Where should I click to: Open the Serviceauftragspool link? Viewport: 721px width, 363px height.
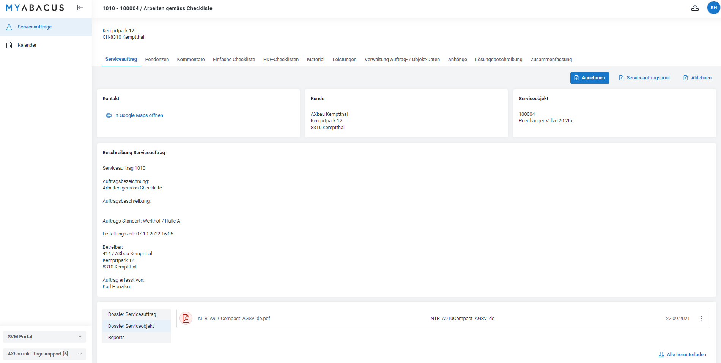click(x=644, y=78)
